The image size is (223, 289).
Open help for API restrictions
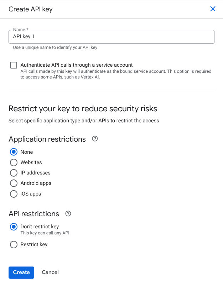click(68, 213)
